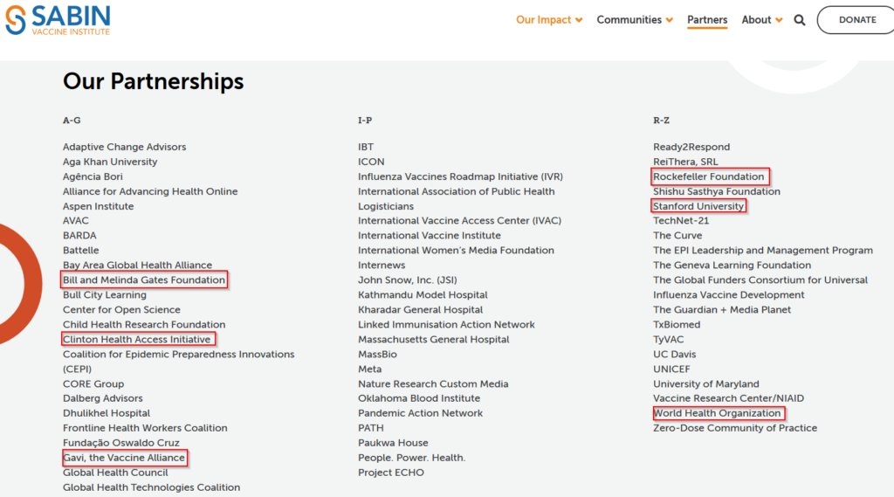Click Paukwa House

(393, 442)
